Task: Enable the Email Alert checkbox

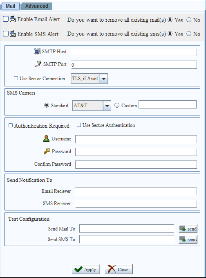Action: click(x=6, y=19)
